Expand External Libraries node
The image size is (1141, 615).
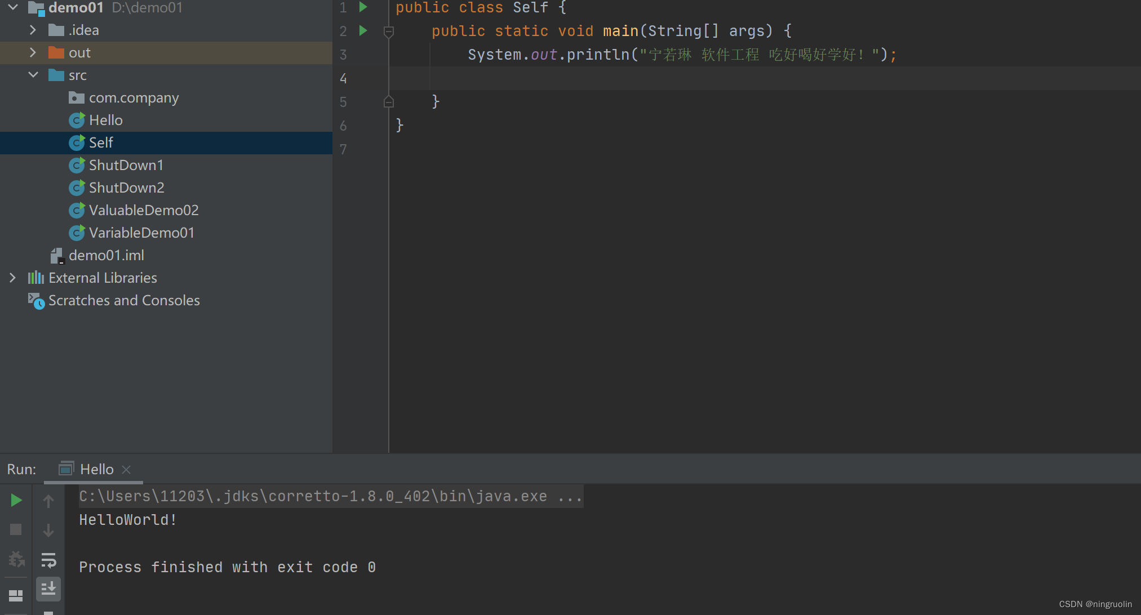coord(12,278)
